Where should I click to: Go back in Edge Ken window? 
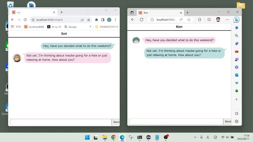133,20
